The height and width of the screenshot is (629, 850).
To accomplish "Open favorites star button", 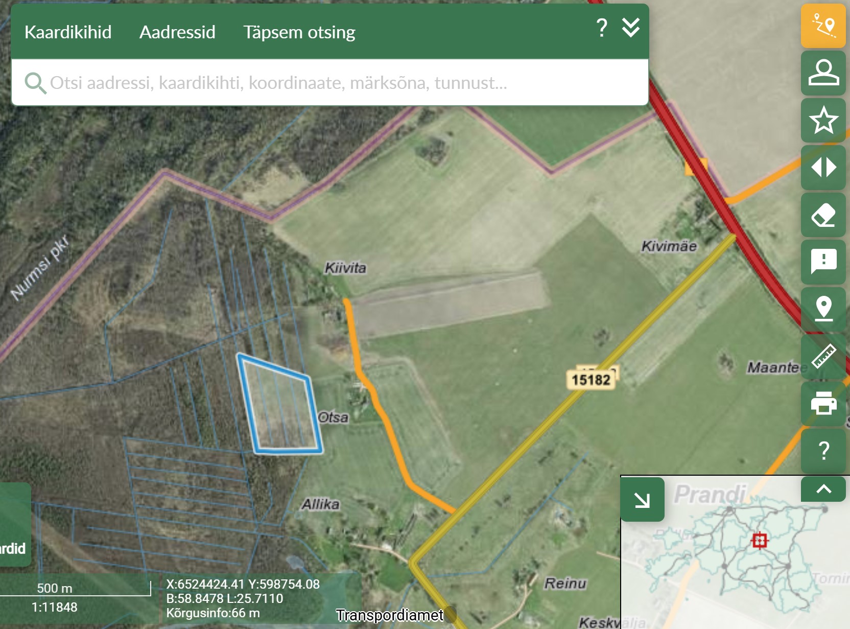I will click(x=823, y=120).
